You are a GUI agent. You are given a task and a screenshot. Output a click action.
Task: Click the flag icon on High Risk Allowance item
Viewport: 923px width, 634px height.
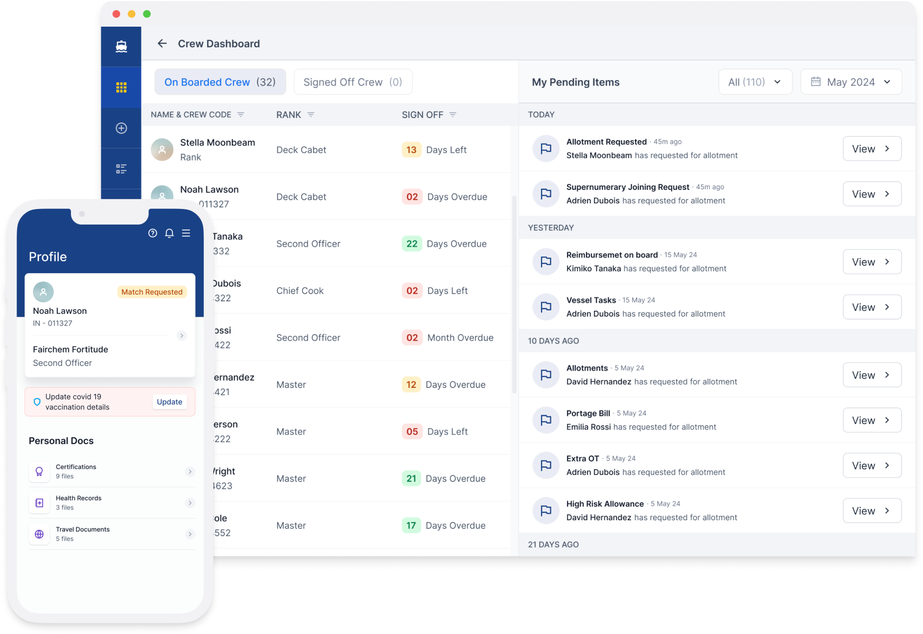click(x=546, y=511)
